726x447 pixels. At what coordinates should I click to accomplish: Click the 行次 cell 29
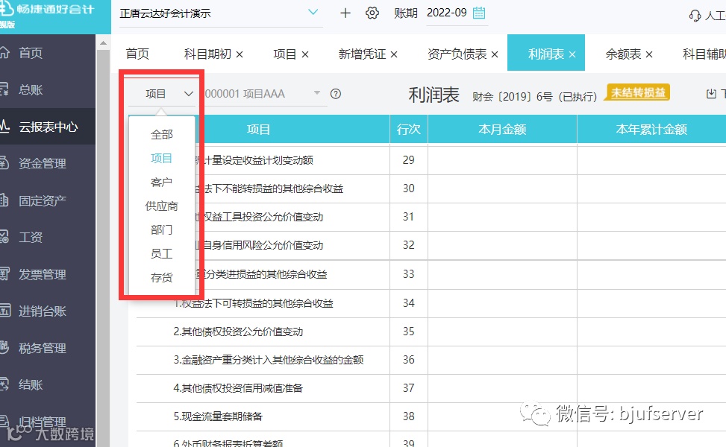click(x=408, y=160)
